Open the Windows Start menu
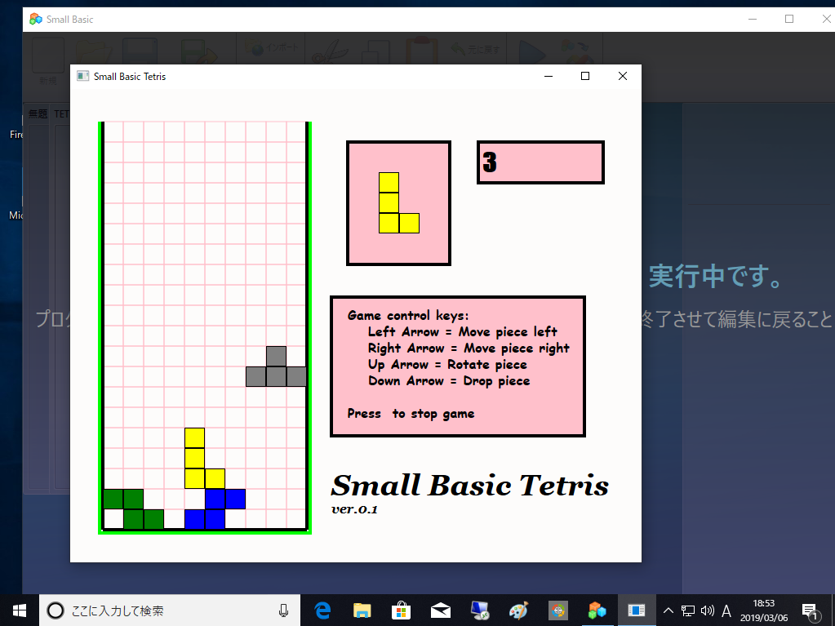The image size is (835, 626). click(x=20, y=610)
